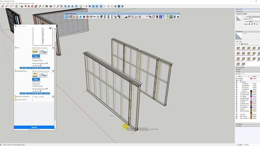
Task: Click the L76_FRAME tag purple color swatch
Action: (x=251, y=97)
